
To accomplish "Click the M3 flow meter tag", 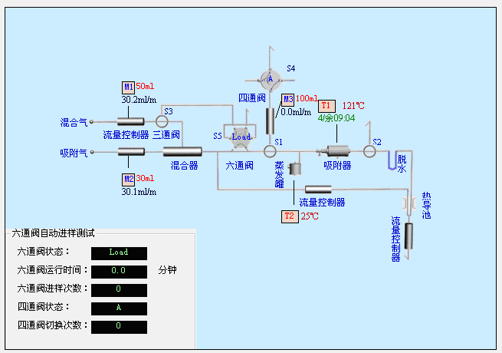I will tap(288, 100).
